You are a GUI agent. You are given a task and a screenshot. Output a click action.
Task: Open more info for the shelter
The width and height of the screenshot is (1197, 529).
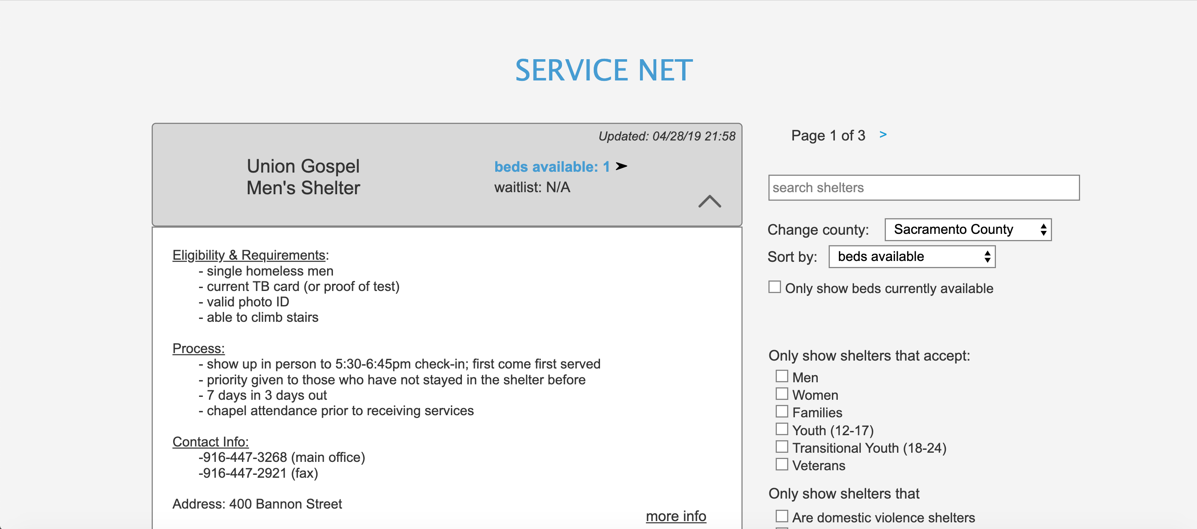[x=675, y=516]
